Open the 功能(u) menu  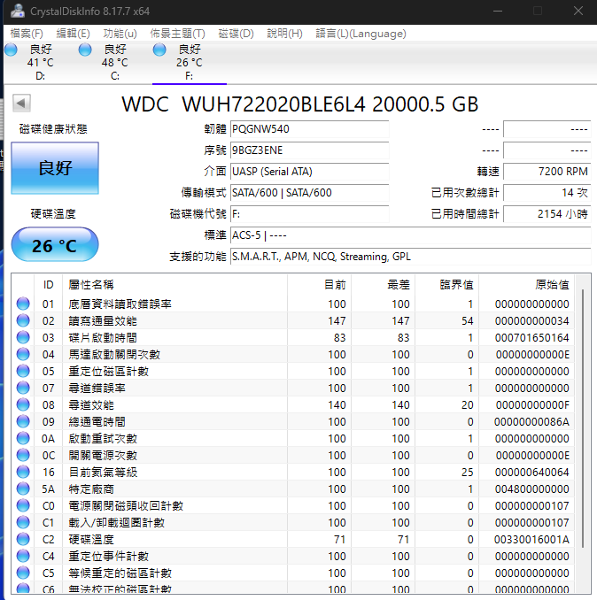pos(120,34)
